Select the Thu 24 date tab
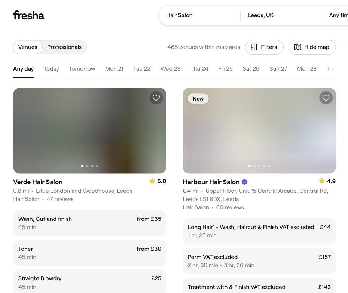The height and width of the screenshot is (293, 348). click(x=199, y=69)
